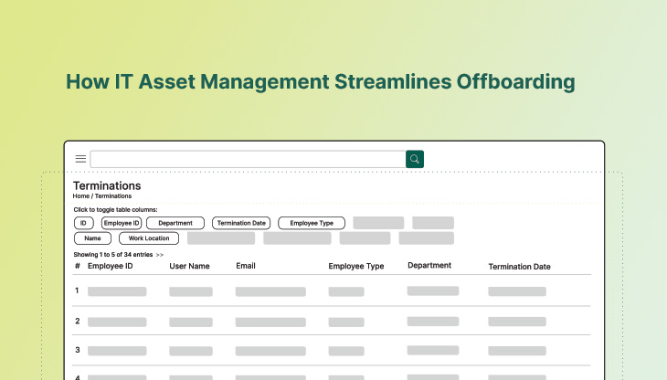
Task: Focus the search input field
Action: tap(247, 159)
